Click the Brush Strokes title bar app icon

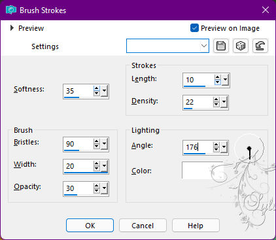click(11, 10)
